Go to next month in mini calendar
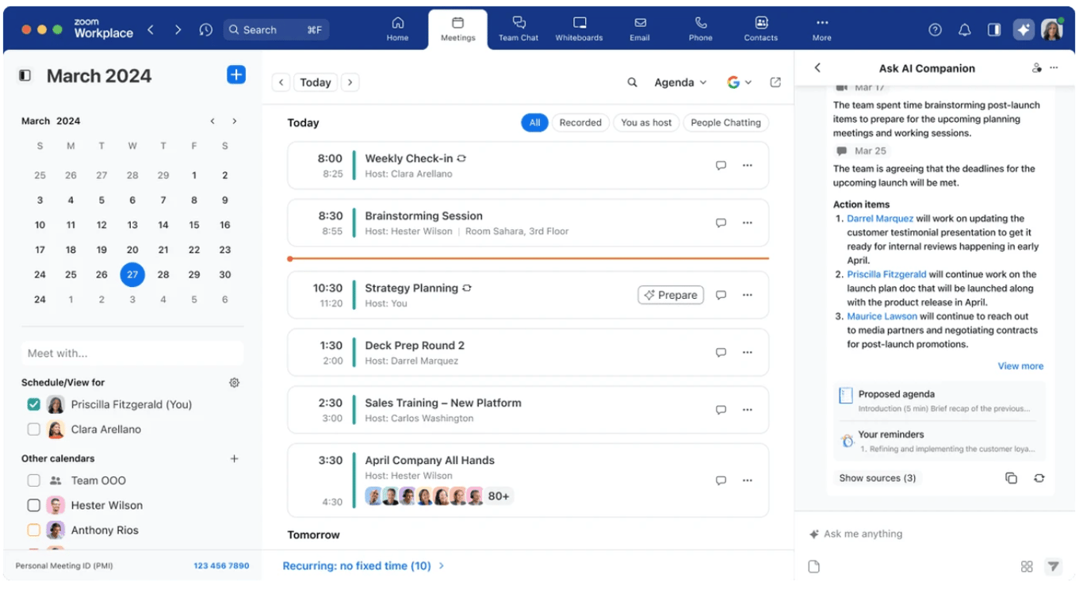 [234, 121]
